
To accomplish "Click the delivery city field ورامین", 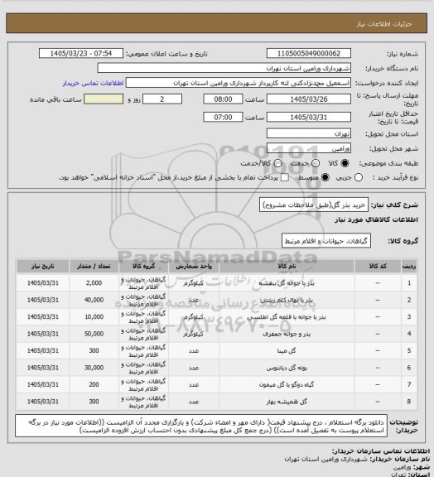I will tap(309, 148).
